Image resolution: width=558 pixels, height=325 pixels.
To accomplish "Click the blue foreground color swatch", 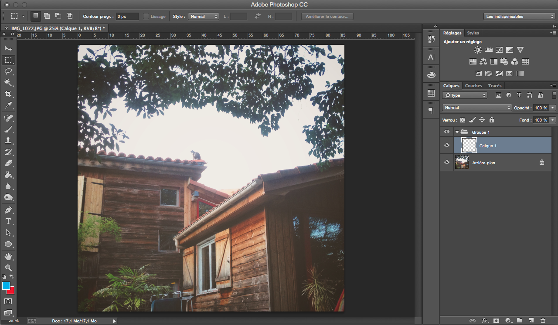I will [6, 286].
